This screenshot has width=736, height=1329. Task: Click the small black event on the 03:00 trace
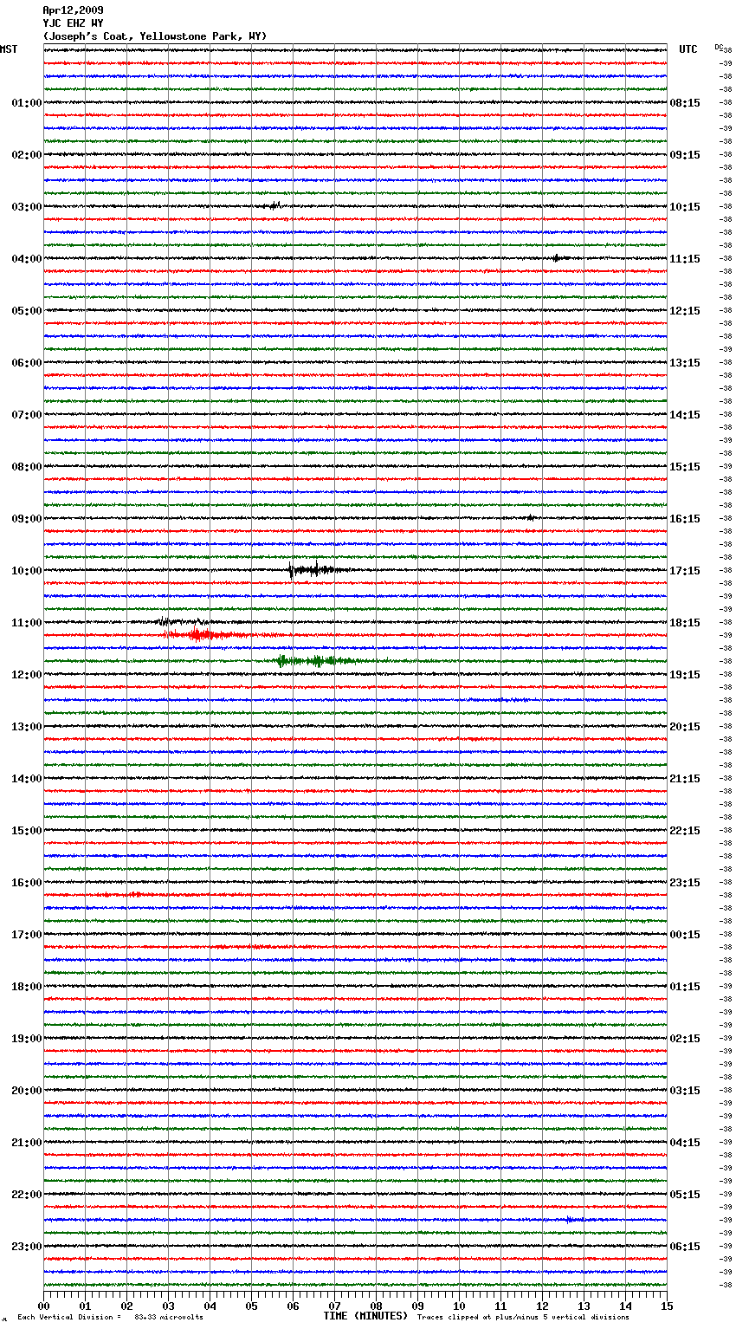click(274, 206)
